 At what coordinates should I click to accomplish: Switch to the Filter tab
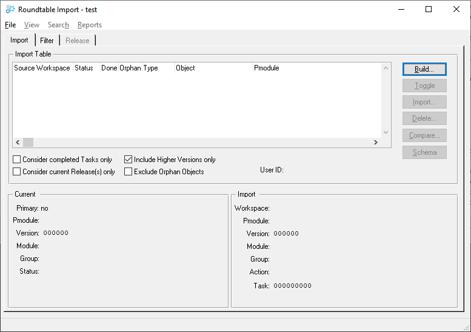coord(47,40)
